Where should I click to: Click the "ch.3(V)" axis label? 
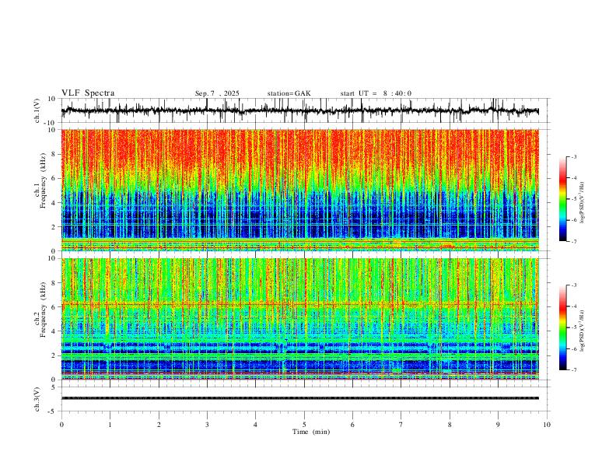[37, 399]
